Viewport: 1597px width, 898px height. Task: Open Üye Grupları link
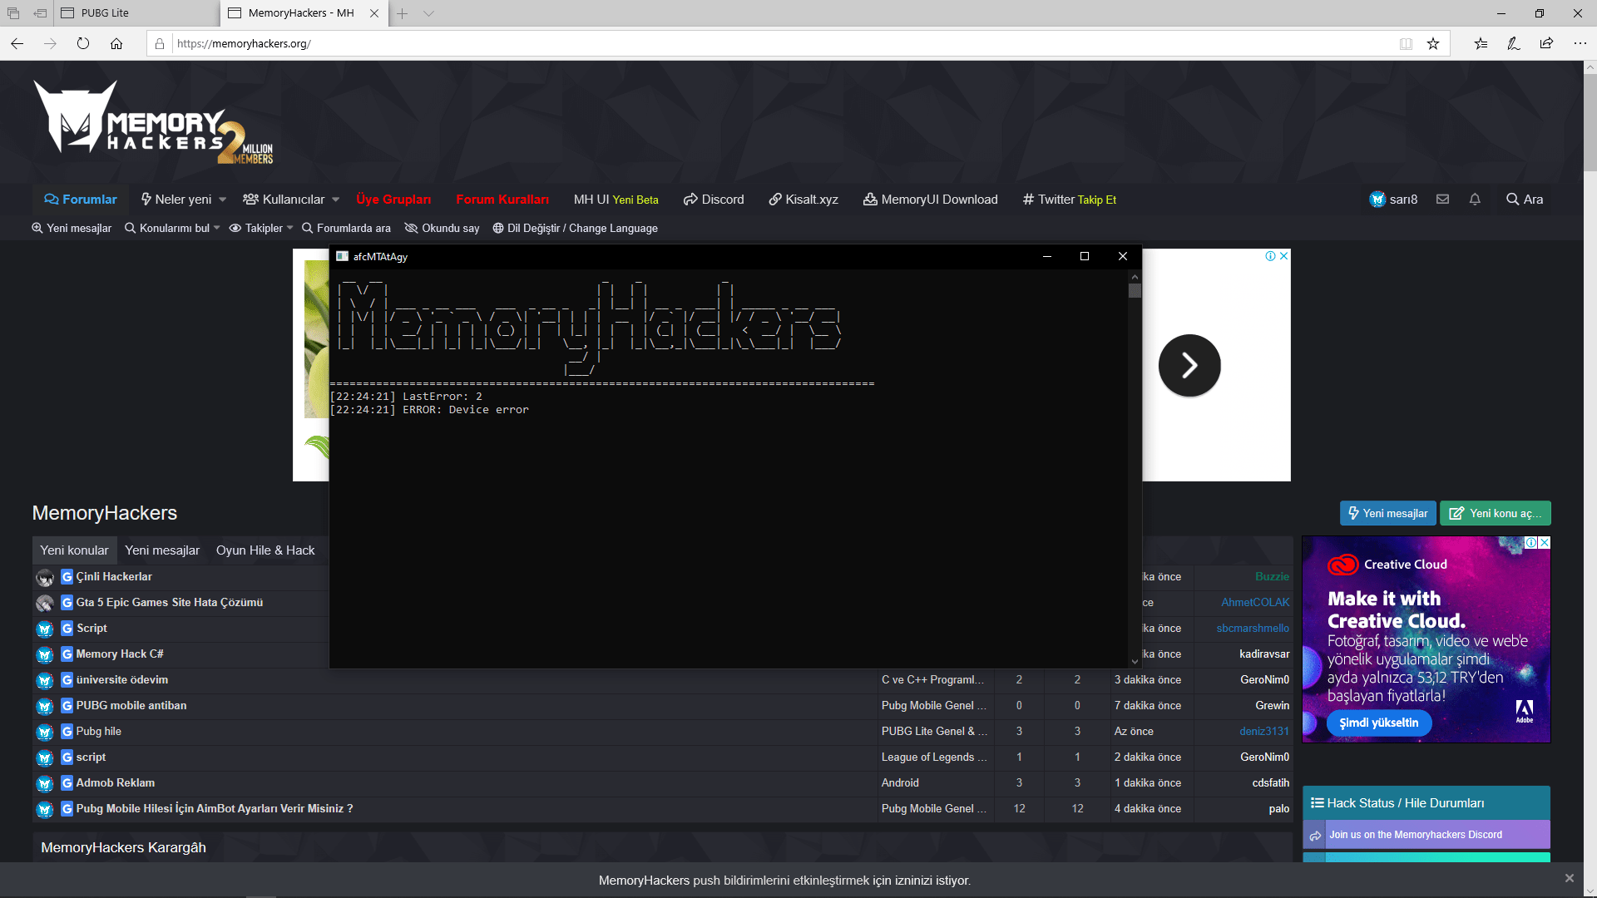tap(393, 200)
